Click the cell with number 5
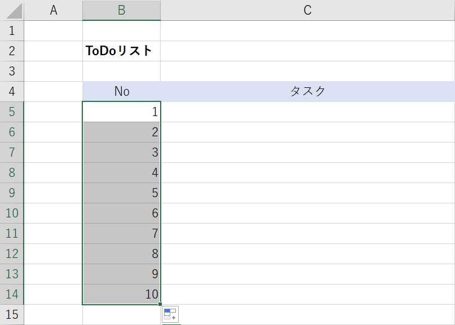455x325 pixels. click(x=121, y=193)
